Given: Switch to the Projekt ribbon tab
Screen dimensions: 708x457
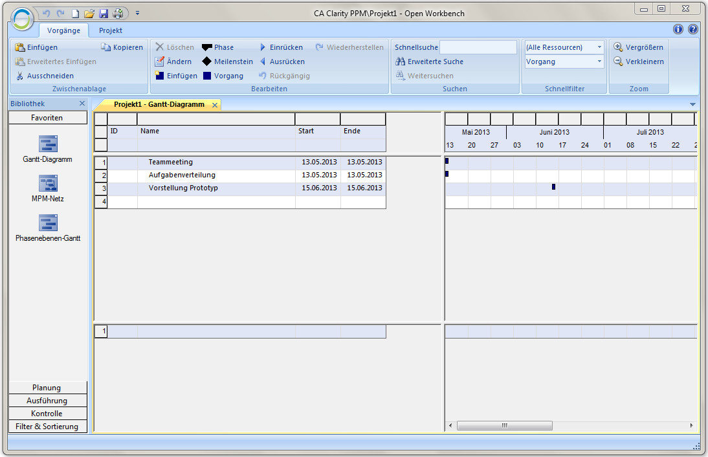Looking at the screenshot, I should (x=111, y=30).
